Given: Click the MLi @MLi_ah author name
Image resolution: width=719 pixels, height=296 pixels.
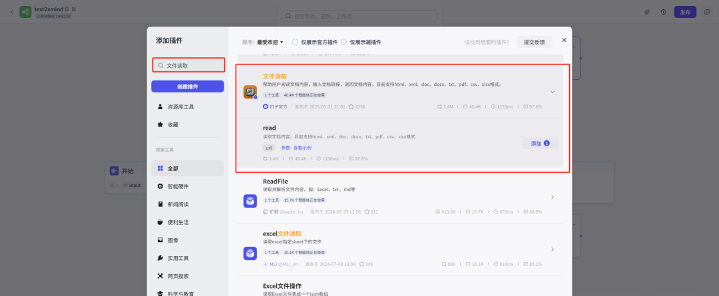Looking at the screenshot, I should 284,264.
